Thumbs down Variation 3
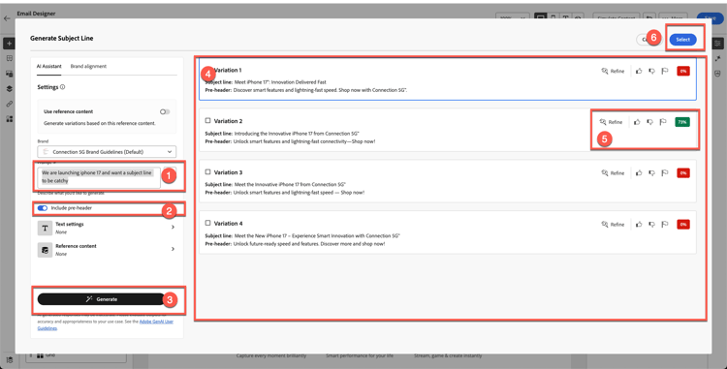 point(651,172)
